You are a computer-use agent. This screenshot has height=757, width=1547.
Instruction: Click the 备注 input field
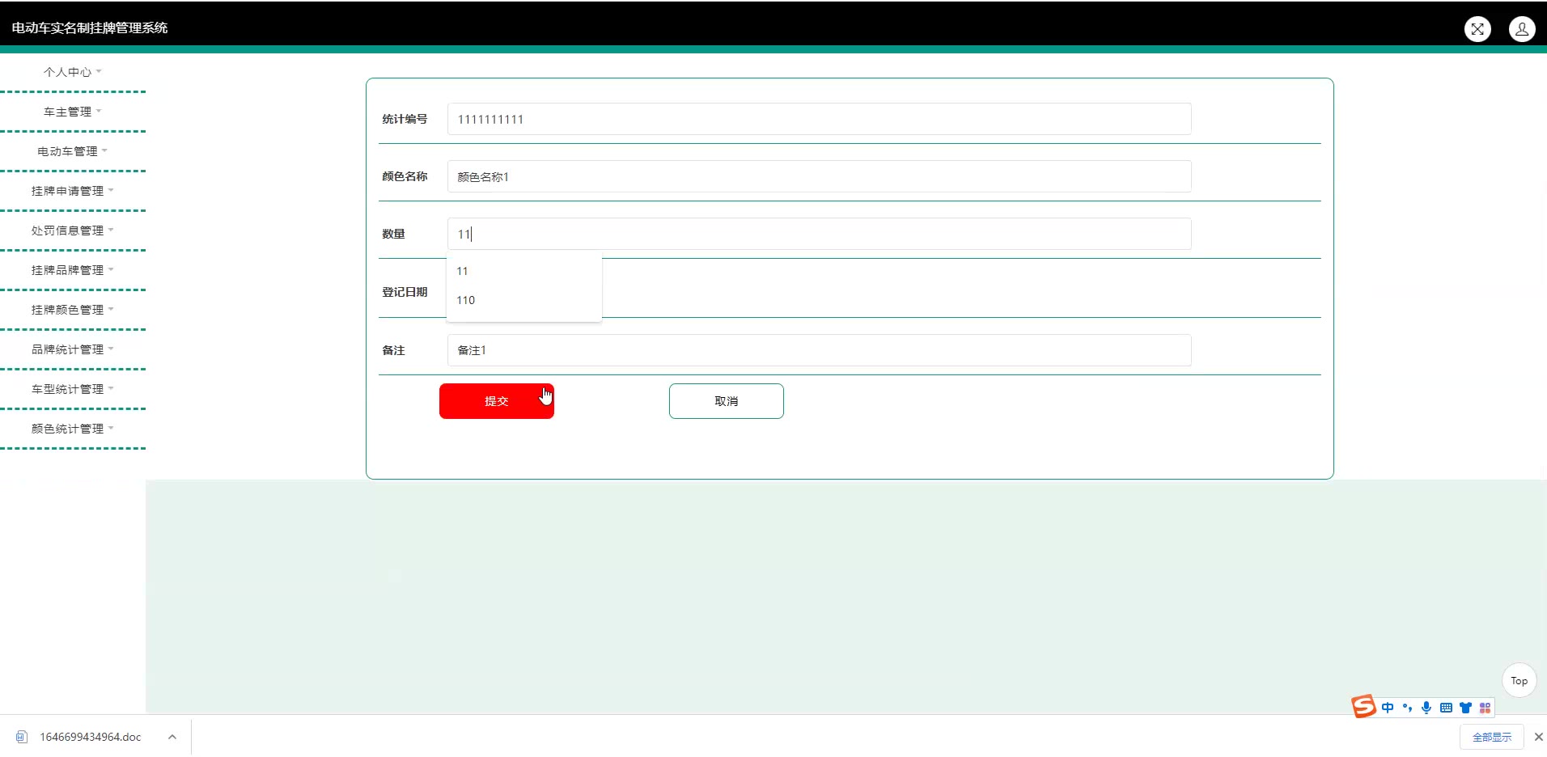pos(819,350)
